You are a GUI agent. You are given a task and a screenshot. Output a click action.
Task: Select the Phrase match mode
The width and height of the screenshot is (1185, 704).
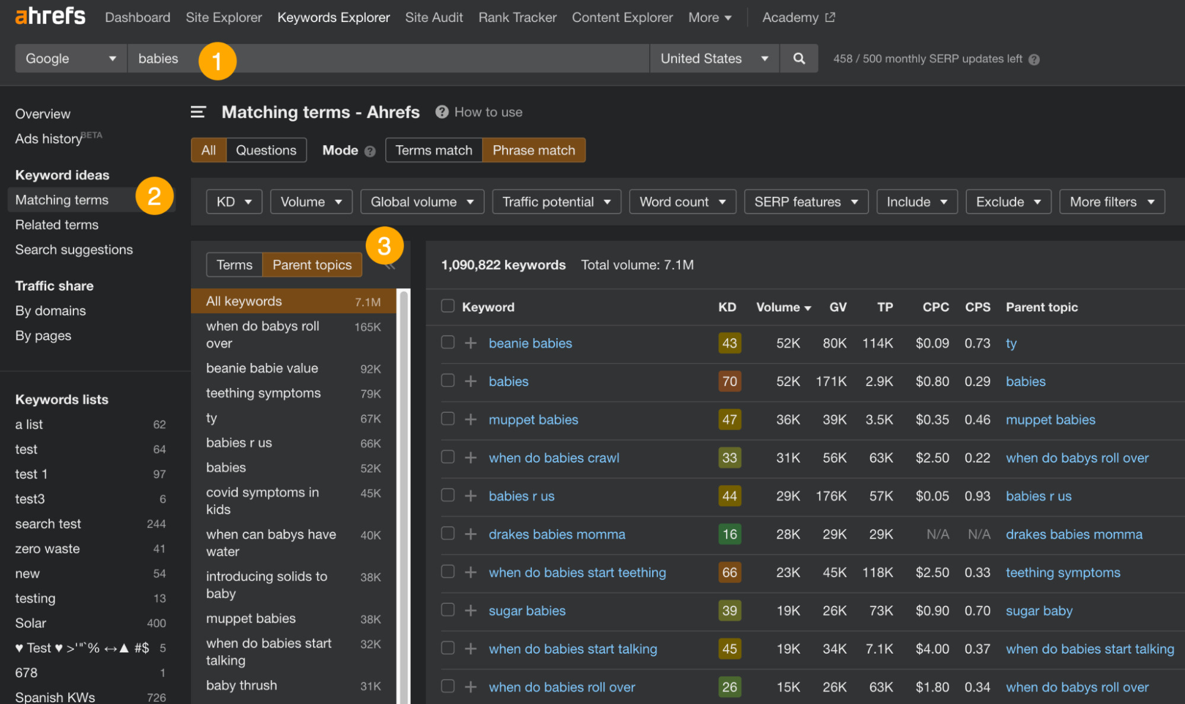[534, 150]
